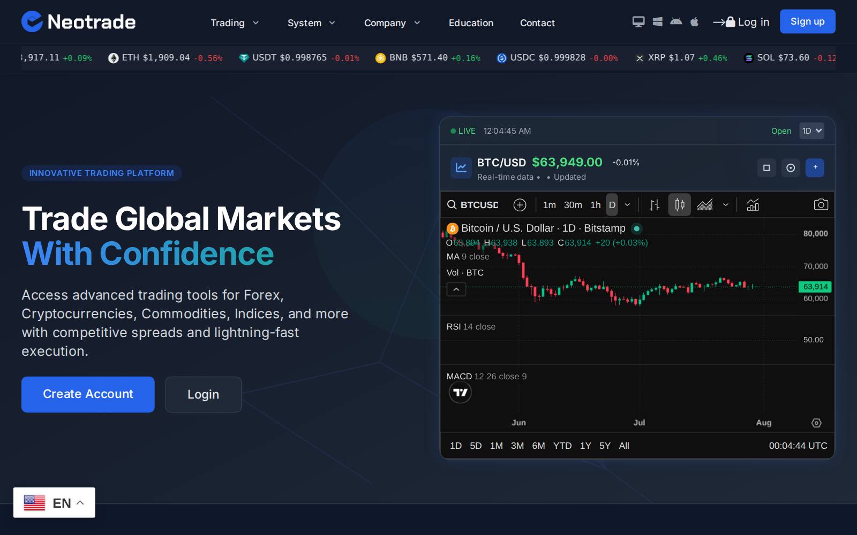Image resolution: width=857 pixels, height=535 pixels.
Task: Click the Android platform icon
Action: coord(676,21)
